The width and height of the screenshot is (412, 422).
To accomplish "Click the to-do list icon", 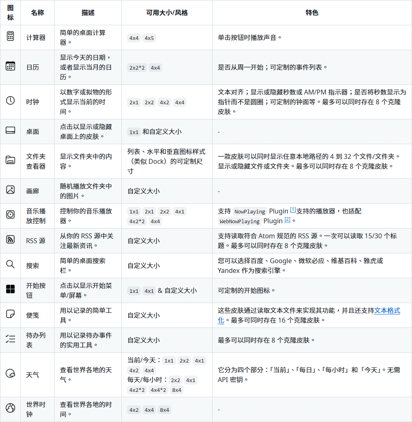I will [10, 339].
